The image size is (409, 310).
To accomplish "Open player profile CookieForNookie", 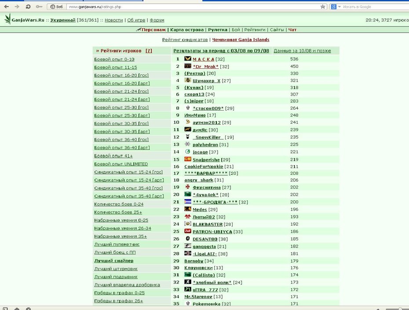I will point(204,166).
